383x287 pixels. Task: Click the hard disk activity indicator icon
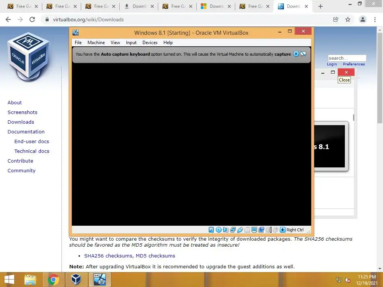(211, 230)
